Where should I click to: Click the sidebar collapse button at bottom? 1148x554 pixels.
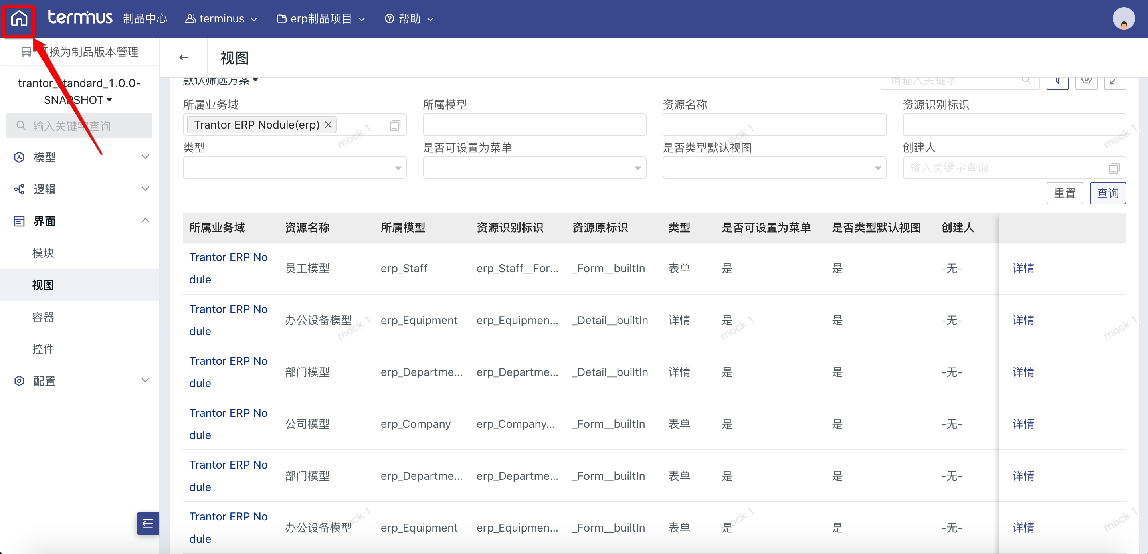pyautogui.click(x=148, y=524)
